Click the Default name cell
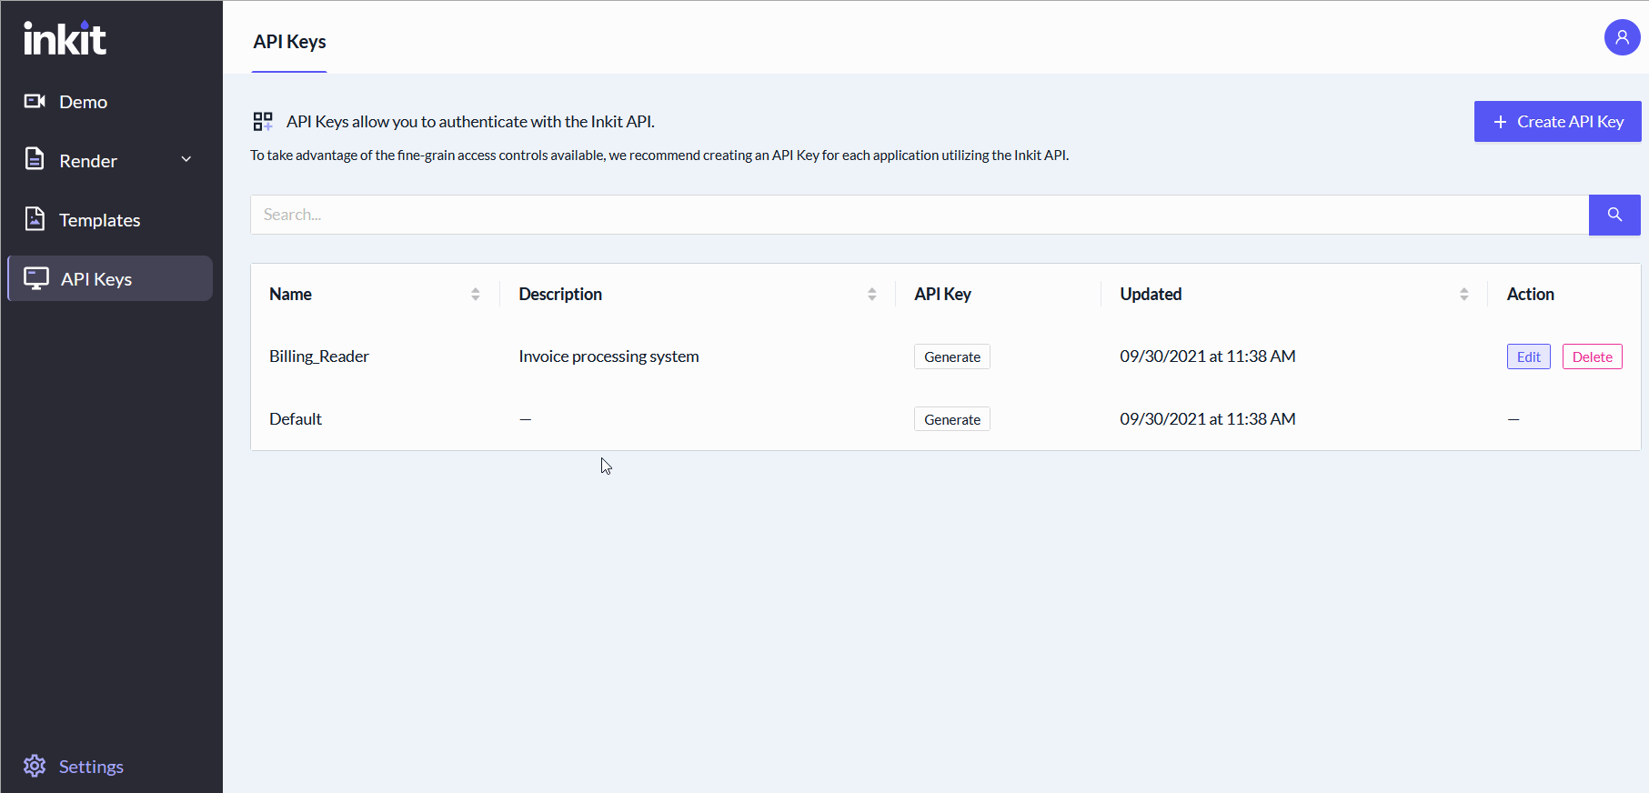This screenshot has width=1649, height=793. click(x=296, y=419)
